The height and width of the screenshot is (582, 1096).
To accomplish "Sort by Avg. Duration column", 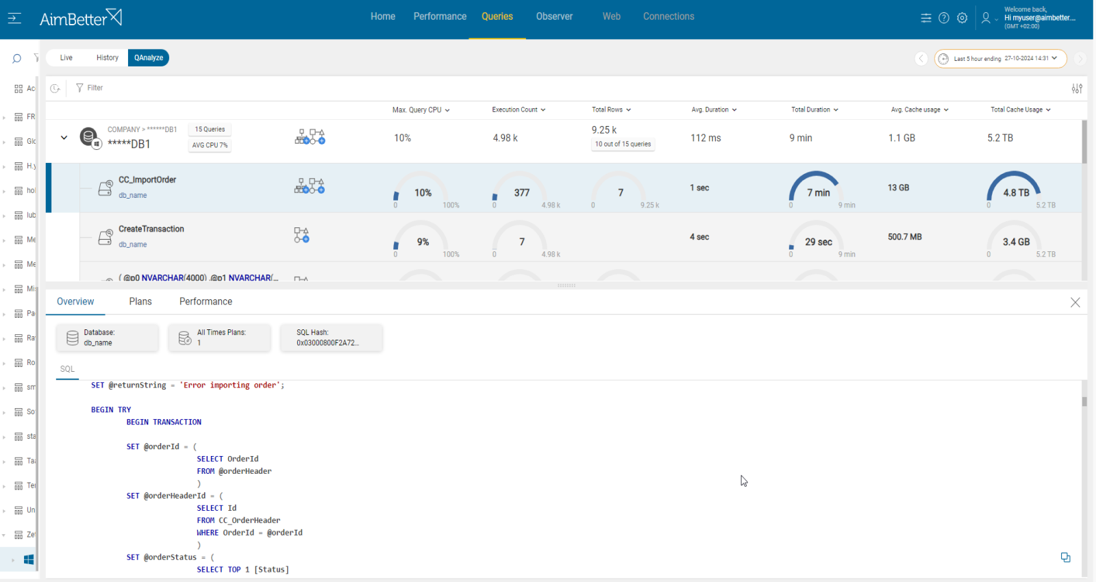I will (x=714, y=110).
